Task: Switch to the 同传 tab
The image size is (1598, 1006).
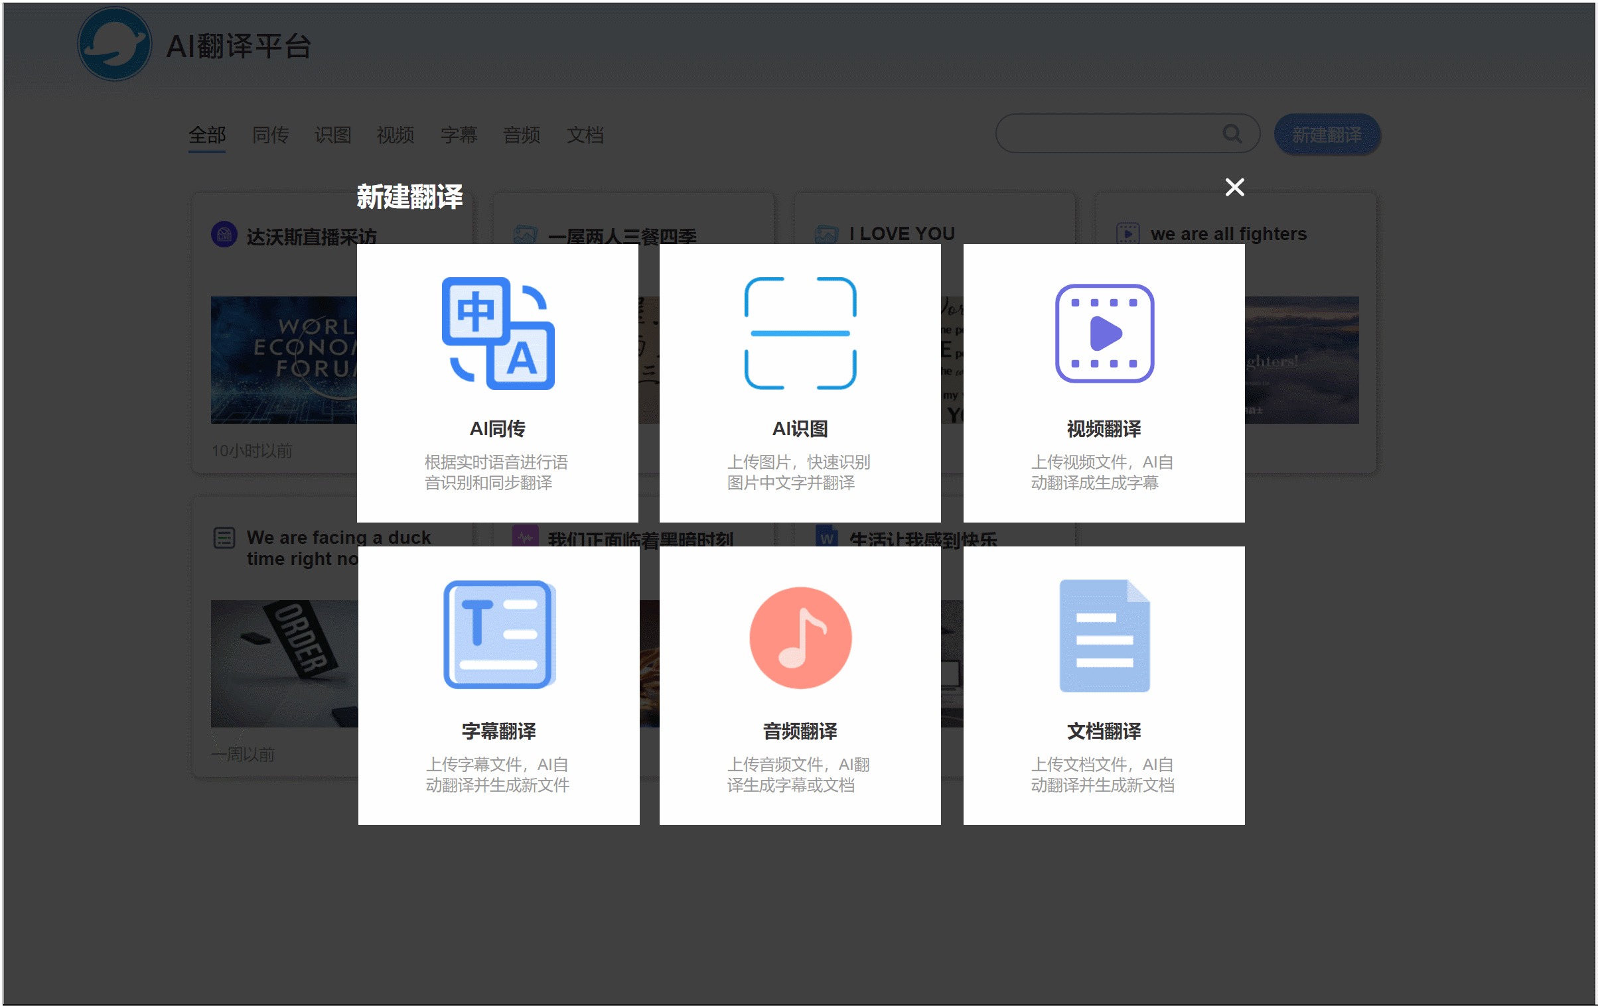Action: (270, 135)
